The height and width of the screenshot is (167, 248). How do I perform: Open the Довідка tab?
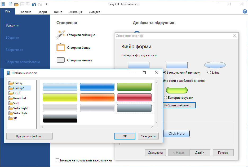tap(94, 12)
